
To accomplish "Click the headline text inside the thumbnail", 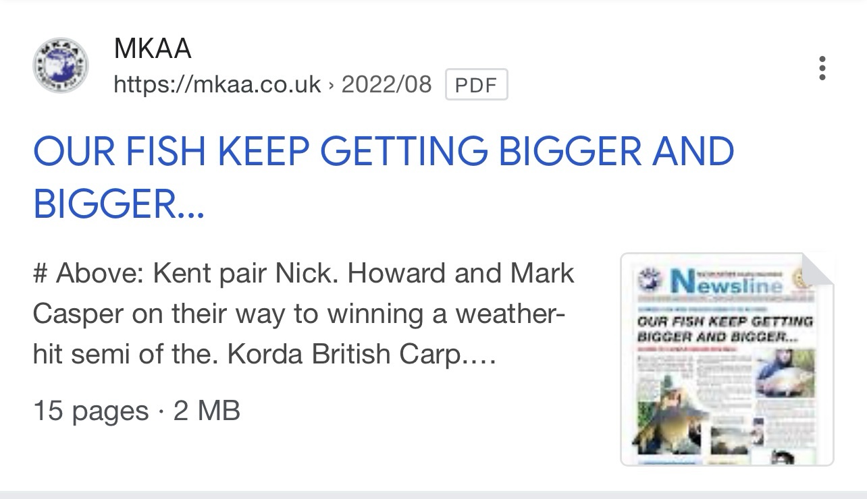I will point(726,329).
